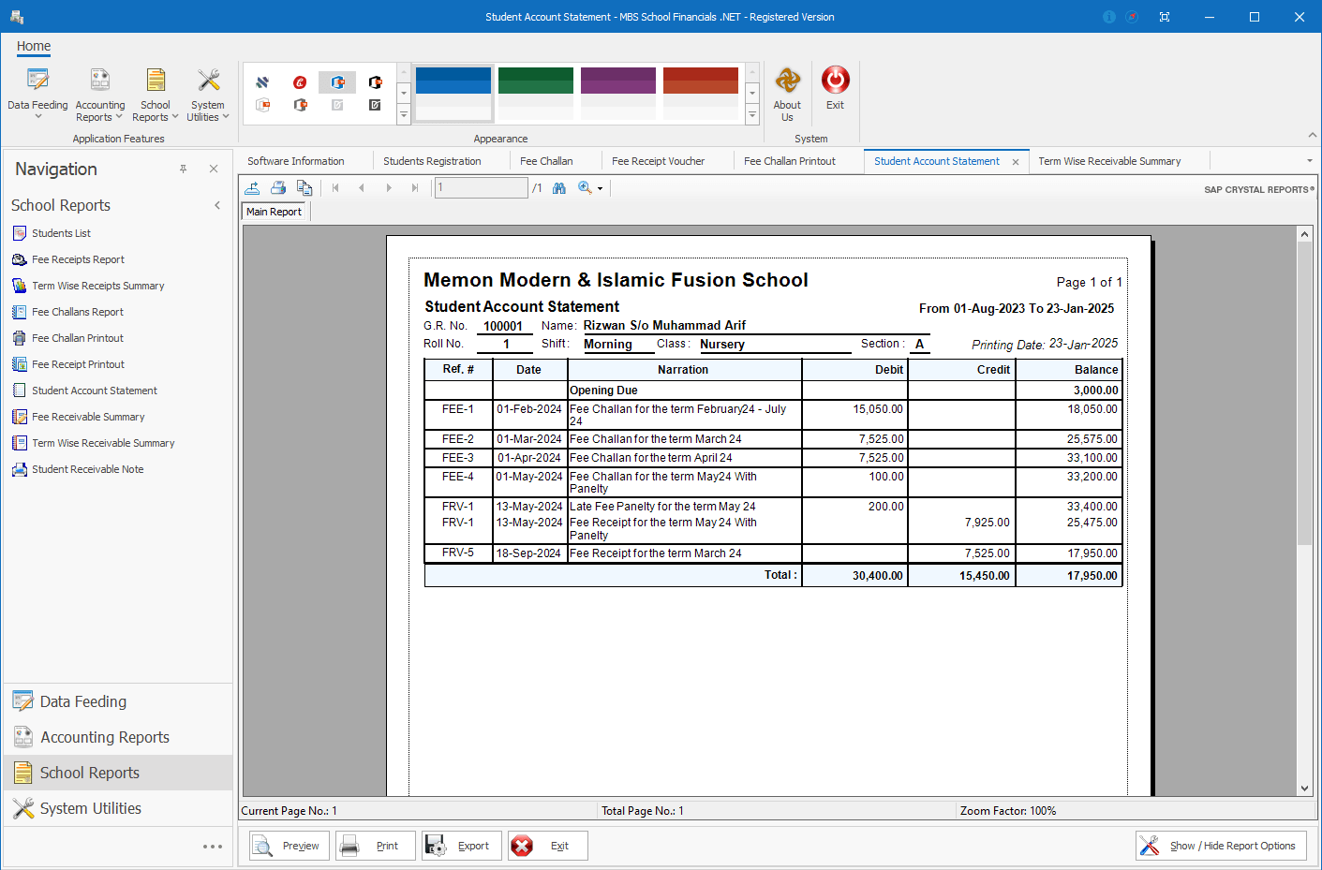
Task: Open Fee Receipts Report in navigation
Action: click(78, 259)
